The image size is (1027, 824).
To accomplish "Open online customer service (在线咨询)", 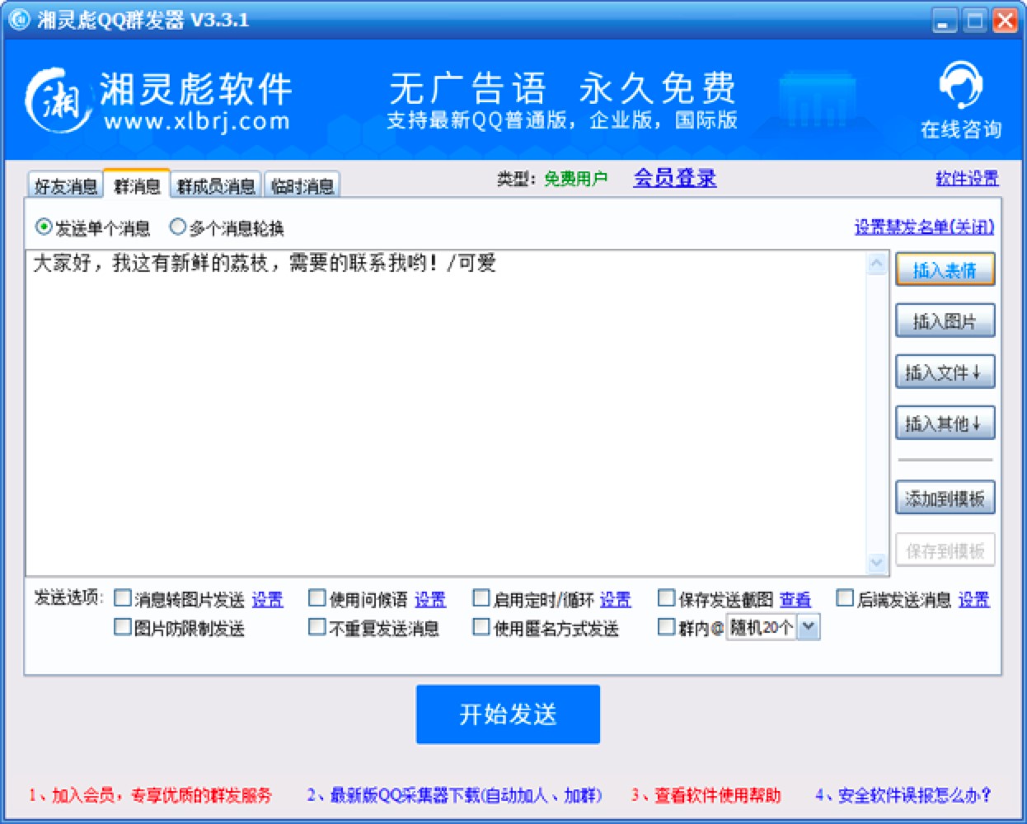I will [961, 98].
